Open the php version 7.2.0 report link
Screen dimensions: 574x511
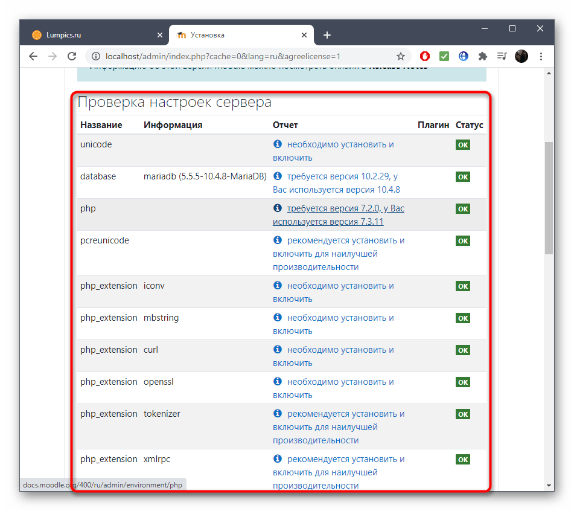pyautogui.click(x=339, y=214)
